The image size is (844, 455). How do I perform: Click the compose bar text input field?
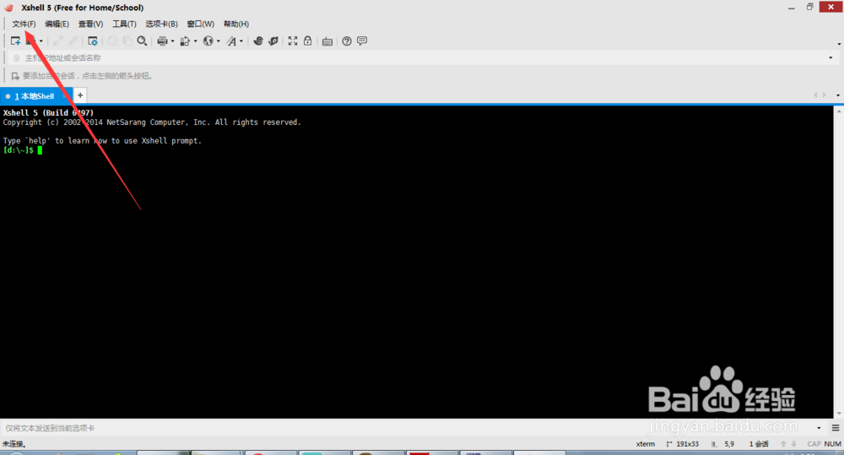point(408,428)
